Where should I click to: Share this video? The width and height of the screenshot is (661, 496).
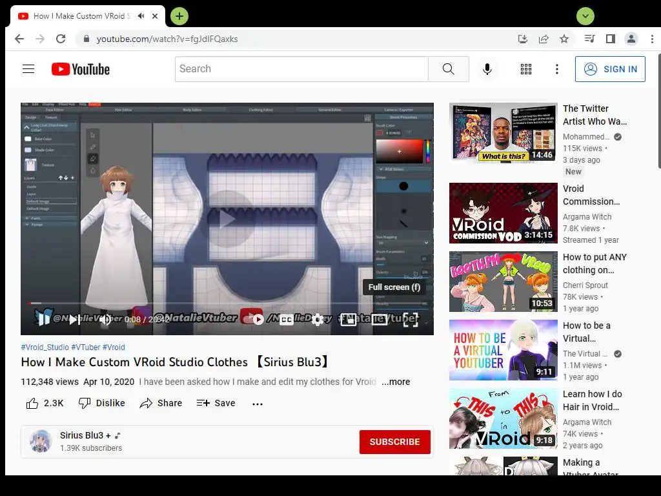(x=161, y=403)
